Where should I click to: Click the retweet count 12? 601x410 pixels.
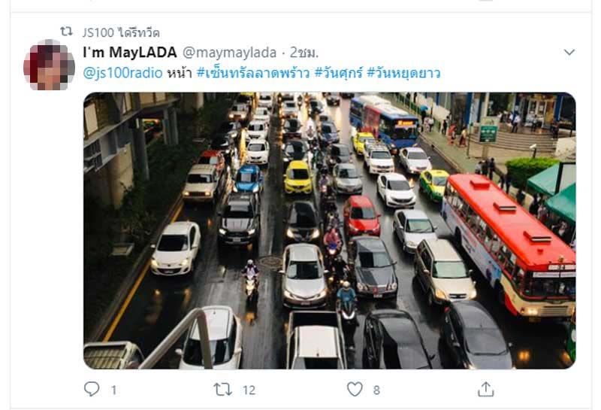[x=249, y=390]
